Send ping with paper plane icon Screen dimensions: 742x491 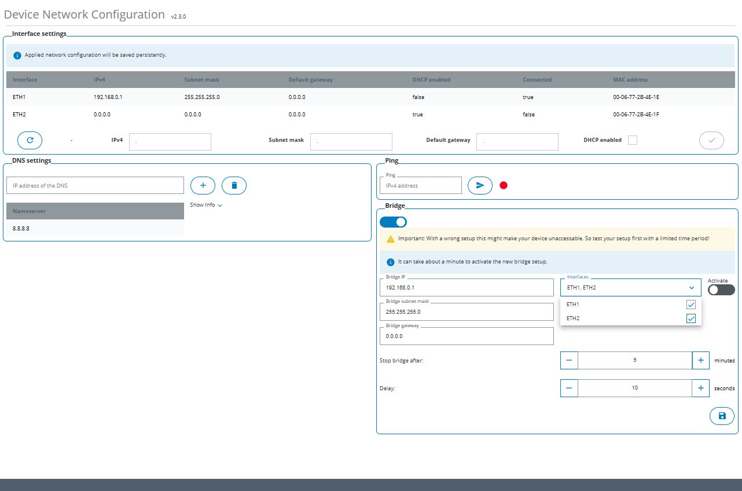point(480,185)
